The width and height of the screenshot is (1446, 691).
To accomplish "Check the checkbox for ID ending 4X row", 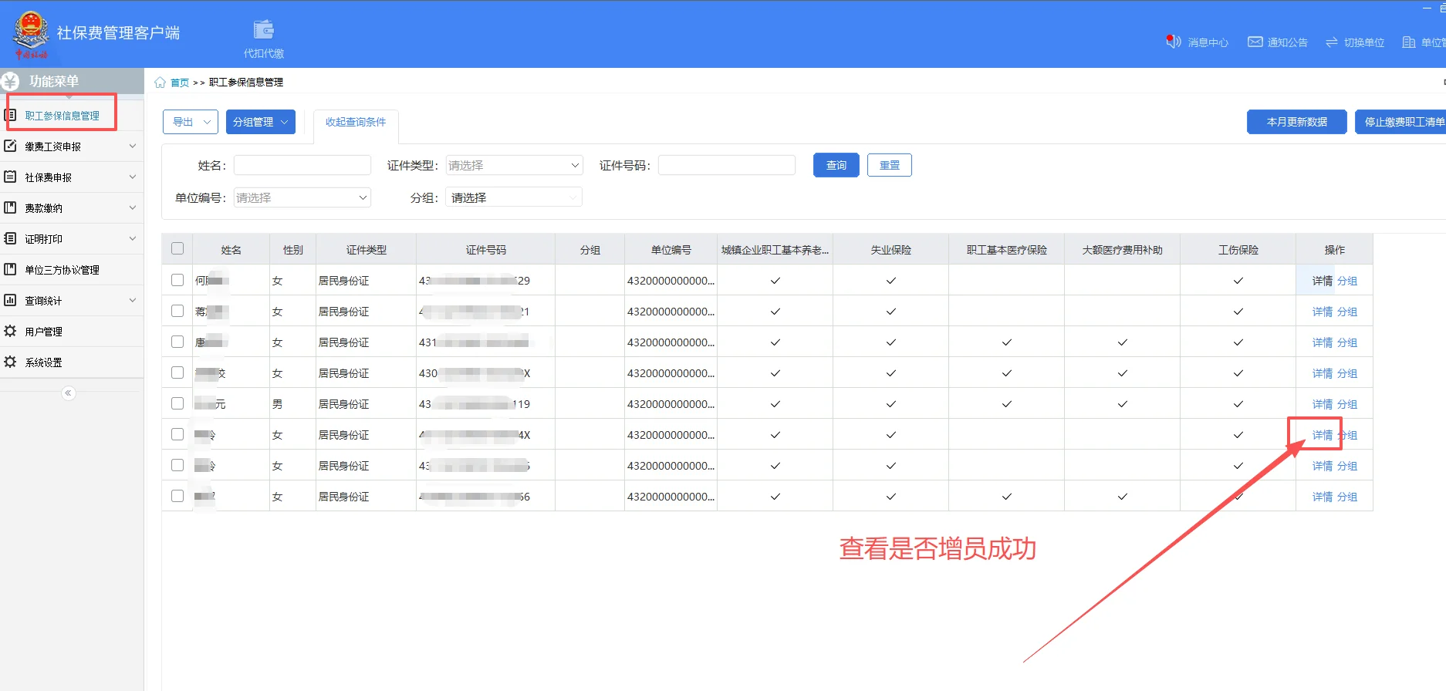I will click(x=177, y=434).
